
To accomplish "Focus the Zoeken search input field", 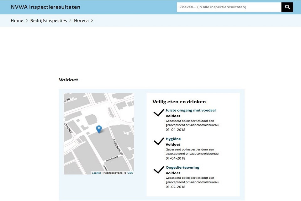I will (x=229, y=7).
